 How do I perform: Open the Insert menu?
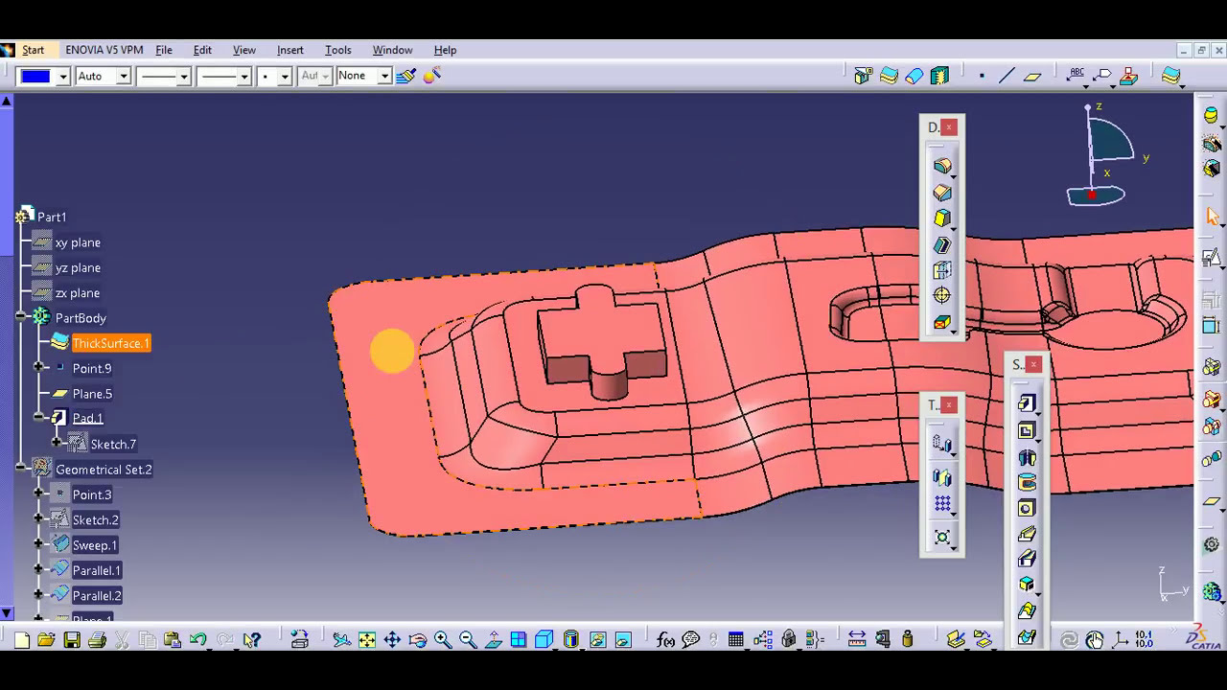[x=290, y=50]
